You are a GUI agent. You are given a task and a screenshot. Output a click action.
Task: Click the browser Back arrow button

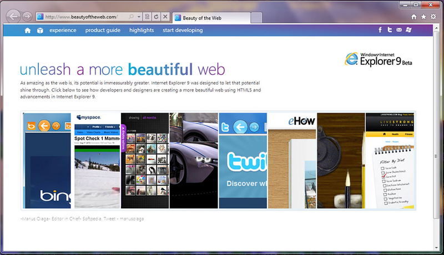point(14,17)
